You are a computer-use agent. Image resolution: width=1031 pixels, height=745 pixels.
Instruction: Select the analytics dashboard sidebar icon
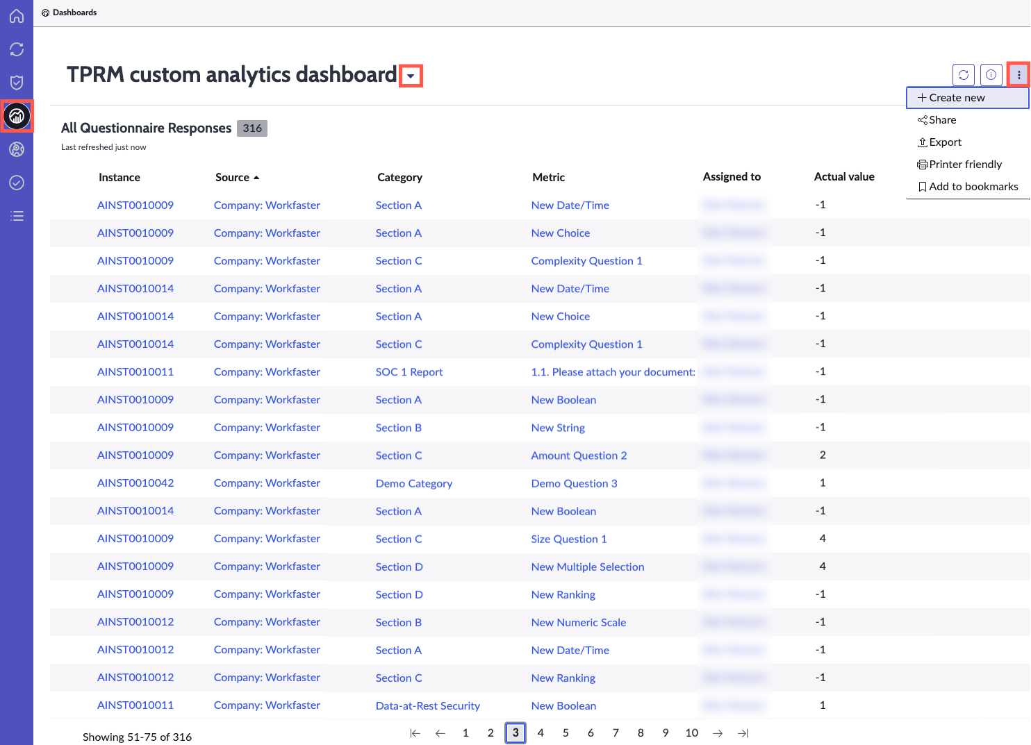[17, 116]
